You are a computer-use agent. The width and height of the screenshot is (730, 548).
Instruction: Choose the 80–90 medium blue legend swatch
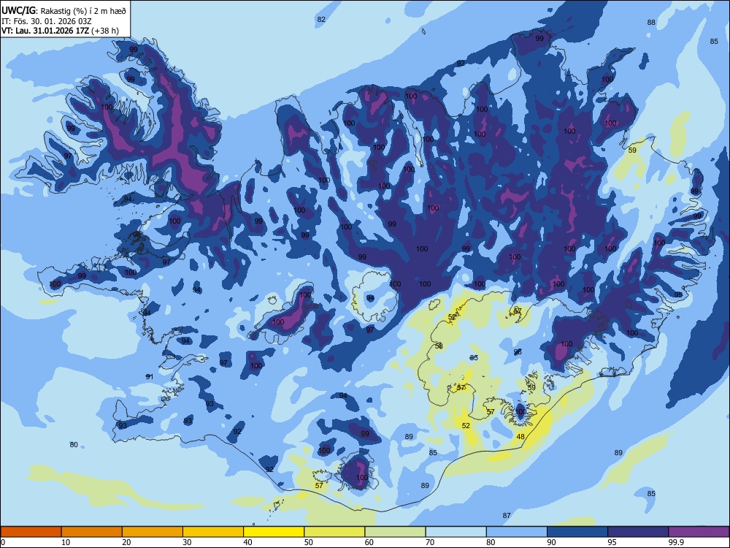coord(517,532)
